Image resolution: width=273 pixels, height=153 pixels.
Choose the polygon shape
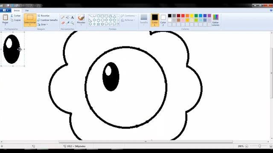pos(110,16)
